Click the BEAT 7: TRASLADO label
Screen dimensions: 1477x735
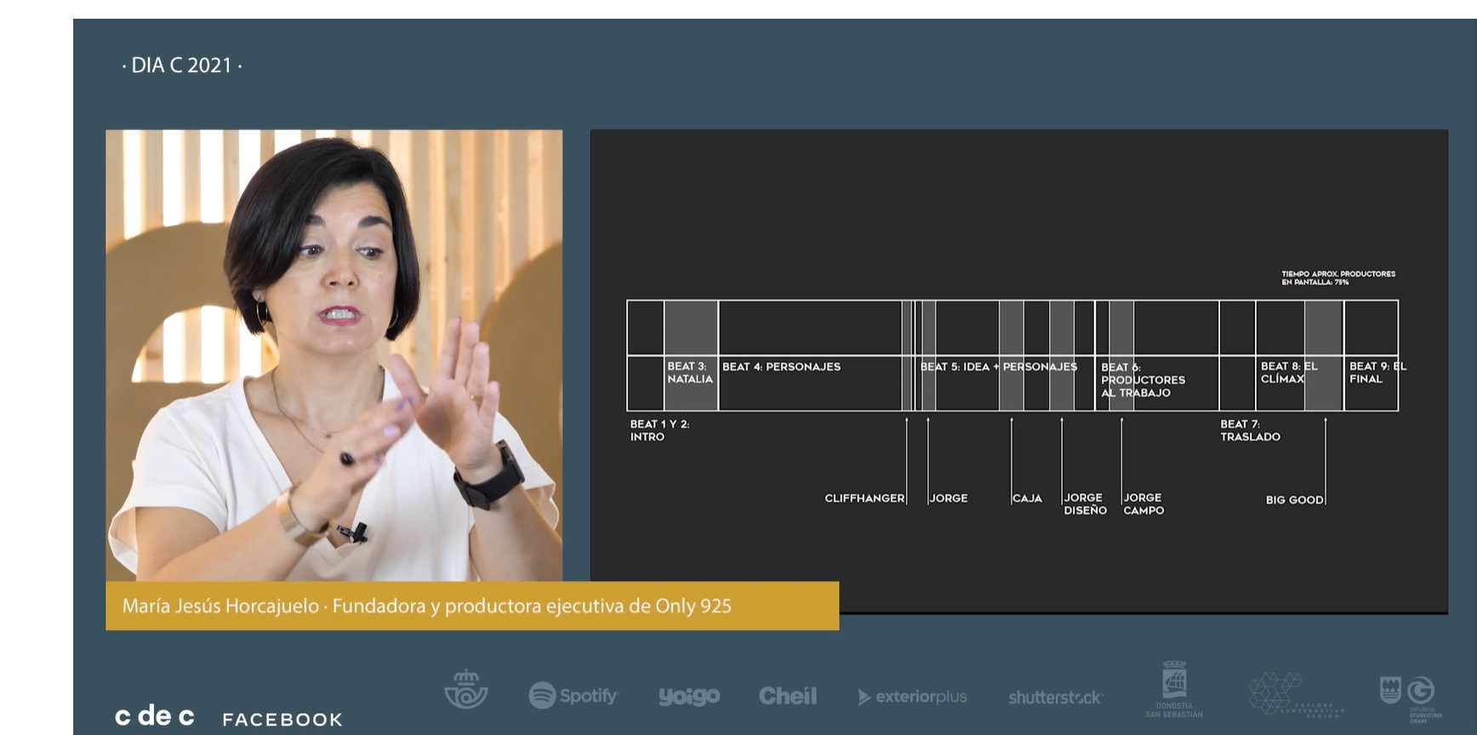(1250, 430)
